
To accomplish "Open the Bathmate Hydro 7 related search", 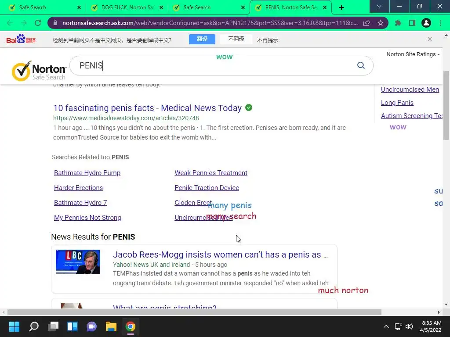I will point(80,203).
